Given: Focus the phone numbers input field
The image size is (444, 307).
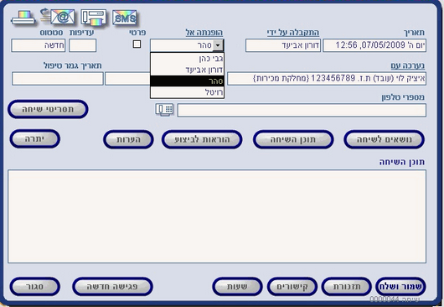Looking at the screenshot, I should 302,110.
